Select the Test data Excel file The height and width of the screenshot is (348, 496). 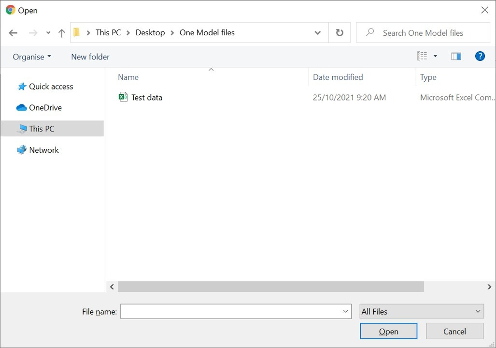pos(147,97)
